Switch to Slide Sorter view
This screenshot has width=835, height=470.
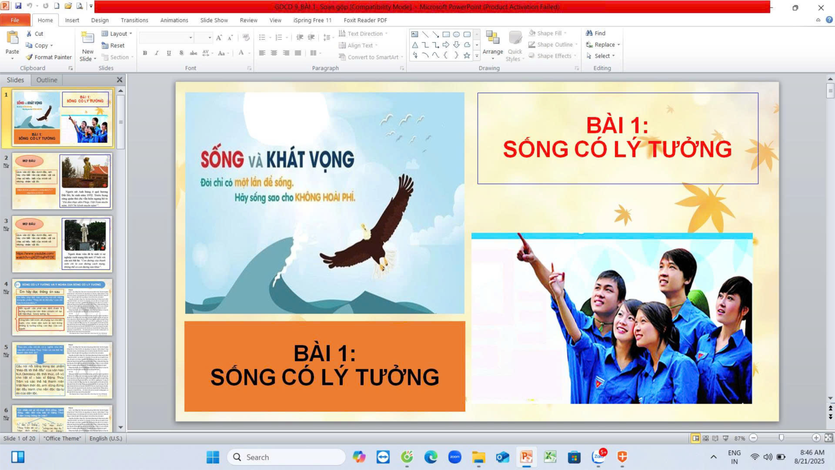pyautogui.click(x=705, y=438)
